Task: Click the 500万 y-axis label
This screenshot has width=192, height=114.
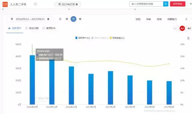Action: tap(18, 44)
